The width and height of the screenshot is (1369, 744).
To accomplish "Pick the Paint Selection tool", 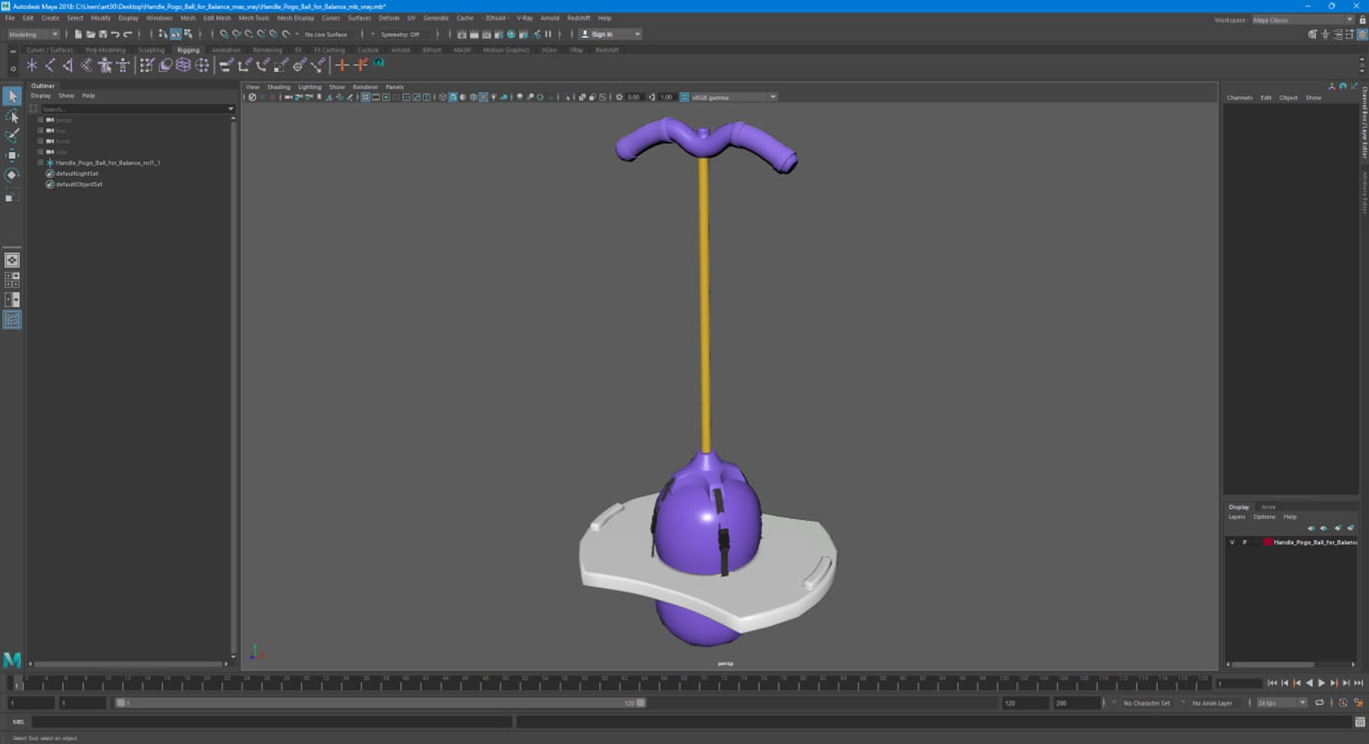I will coord(12,135).
